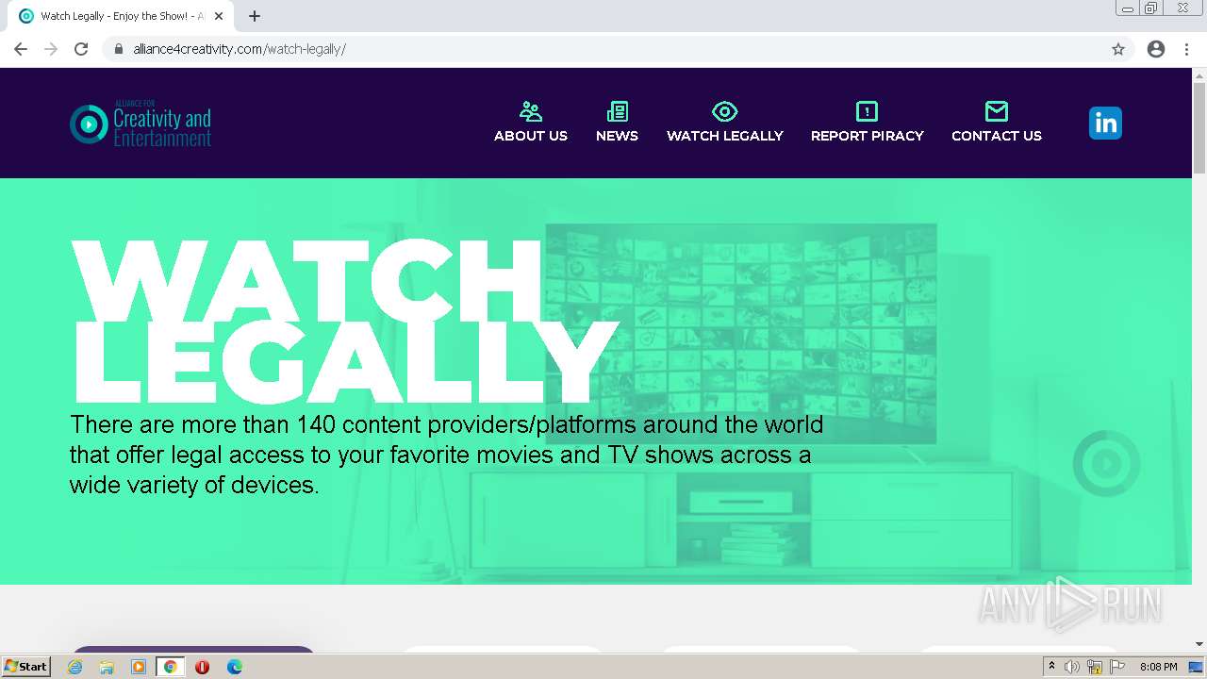The height and width of the screenshot is (679, 1207).
Task: Click WATCH LEGALLY menu label
Action: pos(725,136)
